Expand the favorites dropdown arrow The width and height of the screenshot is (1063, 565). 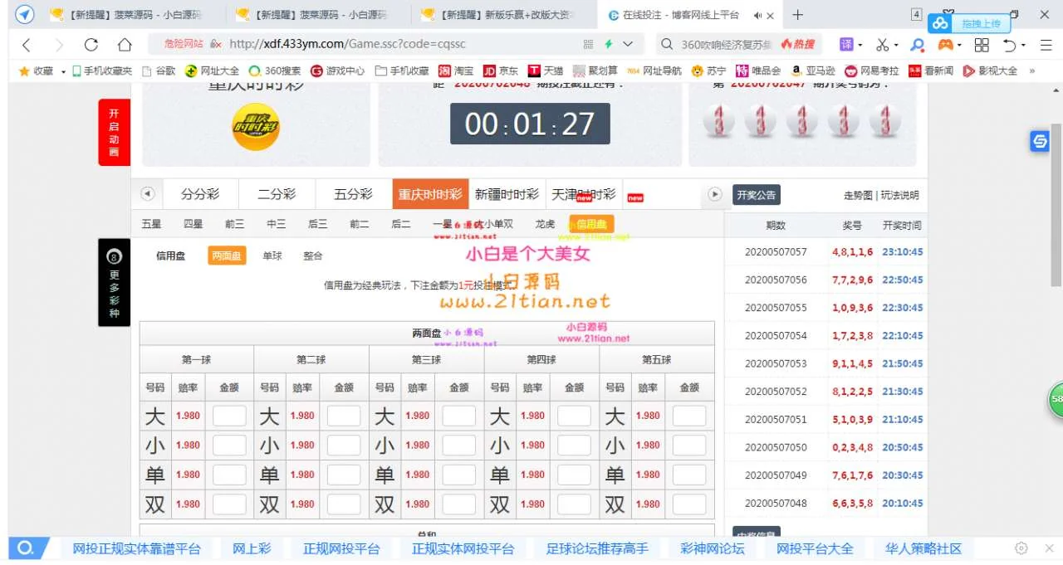(x=63, y=71)
